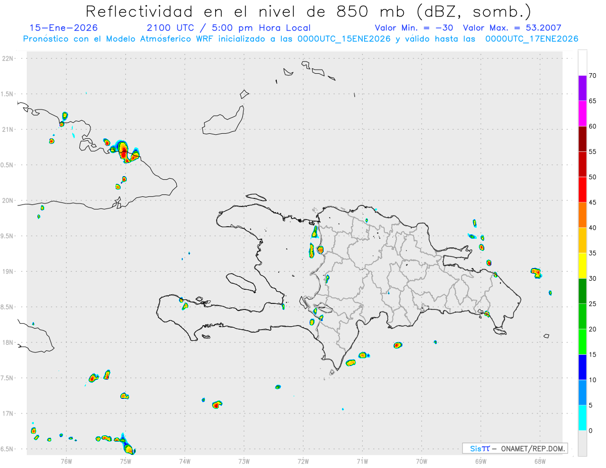Click the longitude axis label 71W
This screenshot has width=606, height=468.
tap(362, 461)
